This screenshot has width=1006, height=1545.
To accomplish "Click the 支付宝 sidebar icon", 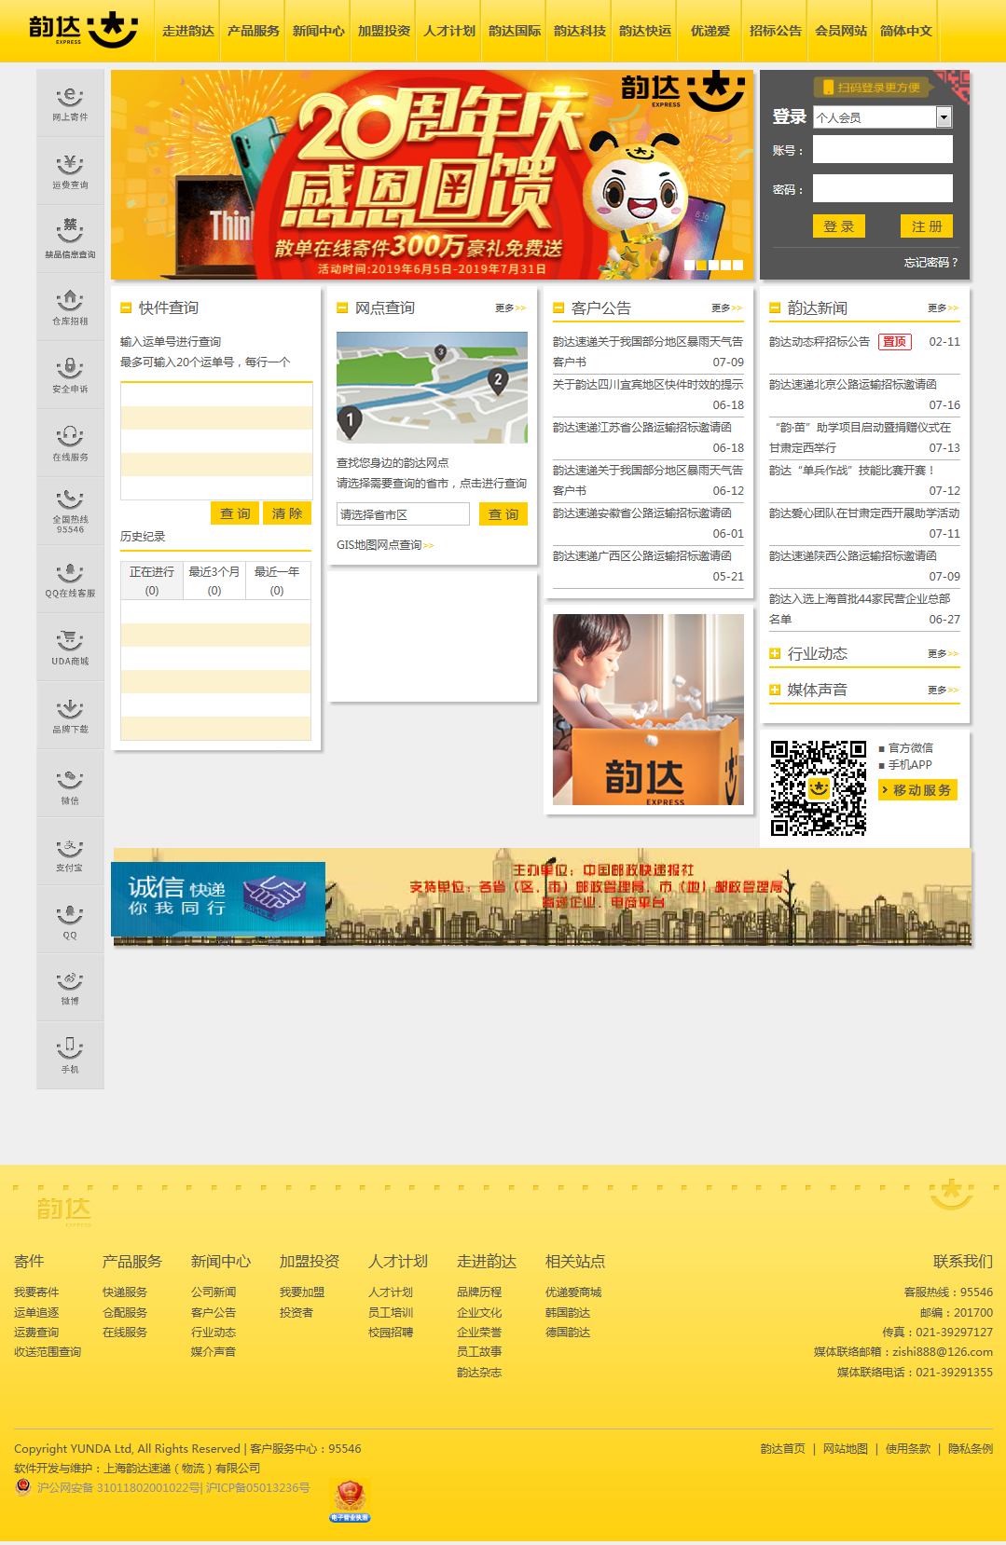I will tap(70, 852).
